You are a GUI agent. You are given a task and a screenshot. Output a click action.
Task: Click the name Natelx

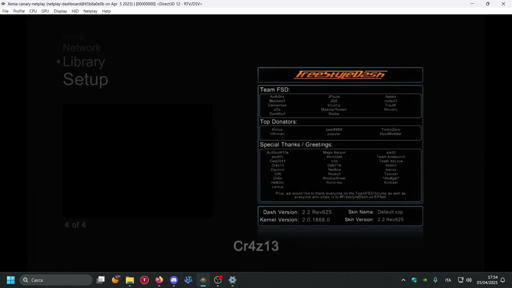pos(390,97)
